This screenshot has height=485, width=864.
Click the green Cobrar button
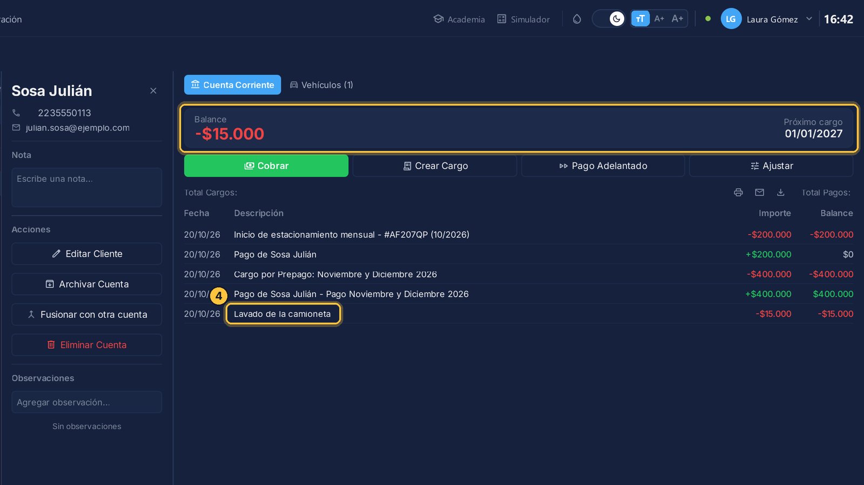(x=266, y=166)
